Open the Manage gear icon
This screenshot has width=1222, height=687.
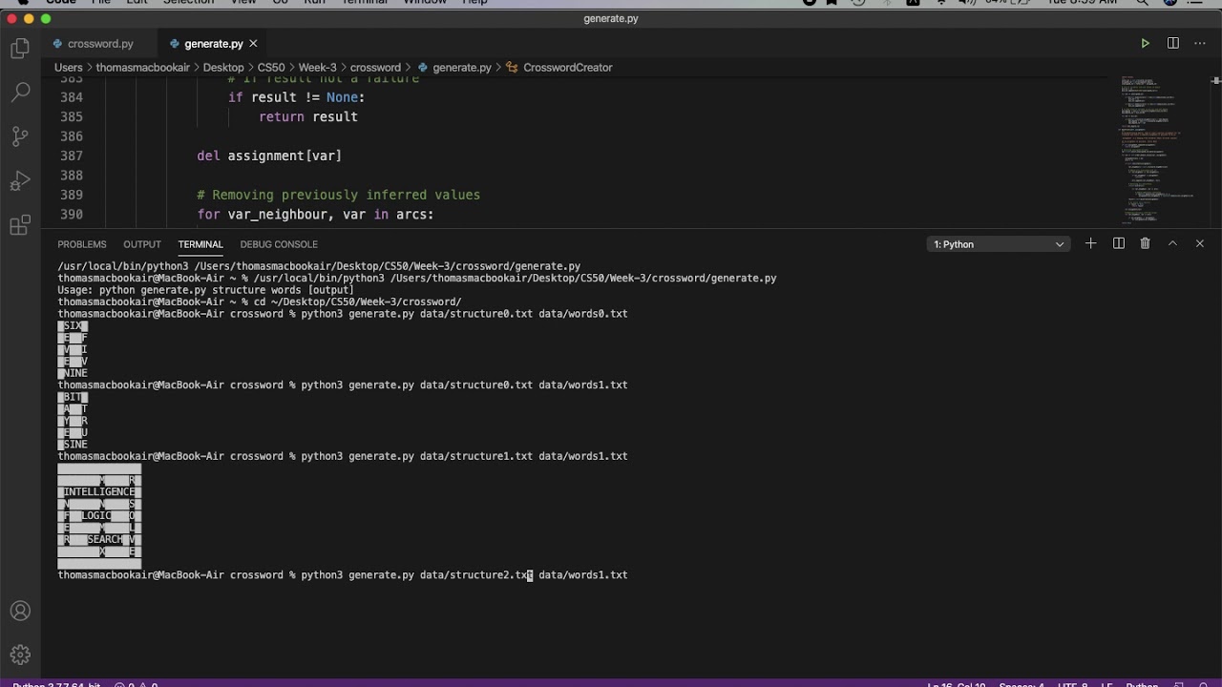click(x=20, y=655)
